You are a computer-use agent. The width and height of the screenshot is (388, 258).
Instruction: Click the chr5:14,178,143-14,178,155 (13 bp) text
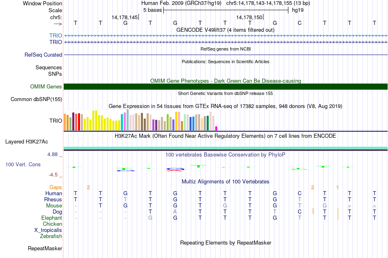(x=268, y=3)
